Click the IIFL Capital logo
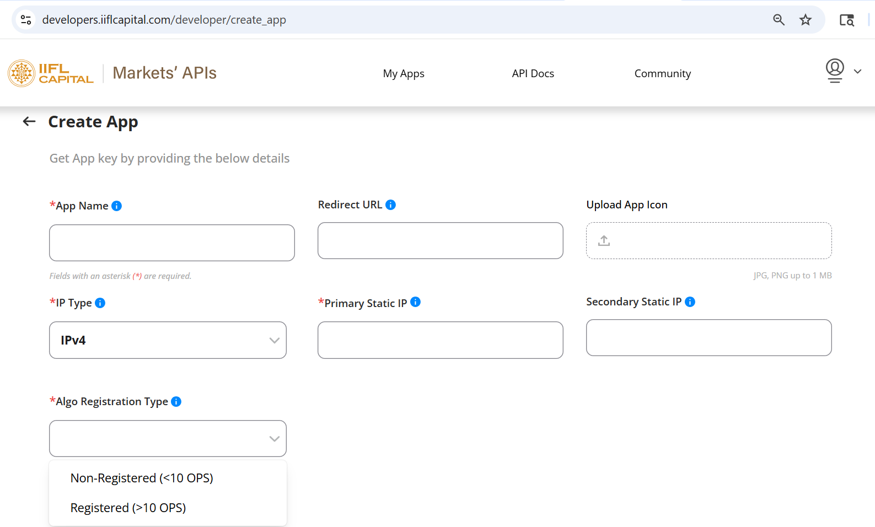The width and height of the screenshot is (875, 527). tap(51, 73)
